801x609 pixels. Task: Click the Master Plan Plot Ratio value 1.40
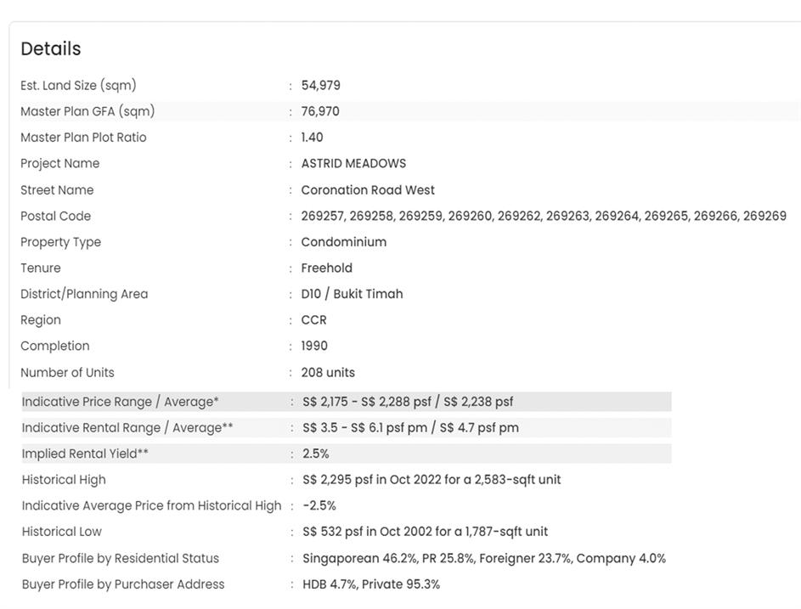click(312, 138)
